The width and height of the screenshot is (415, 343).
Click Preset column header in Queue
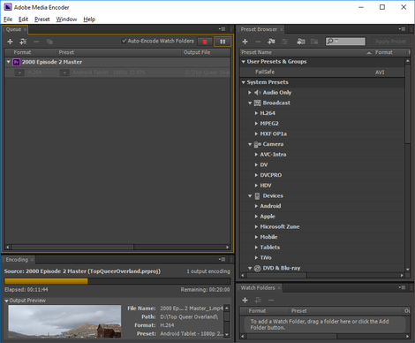tap(118, 52)
